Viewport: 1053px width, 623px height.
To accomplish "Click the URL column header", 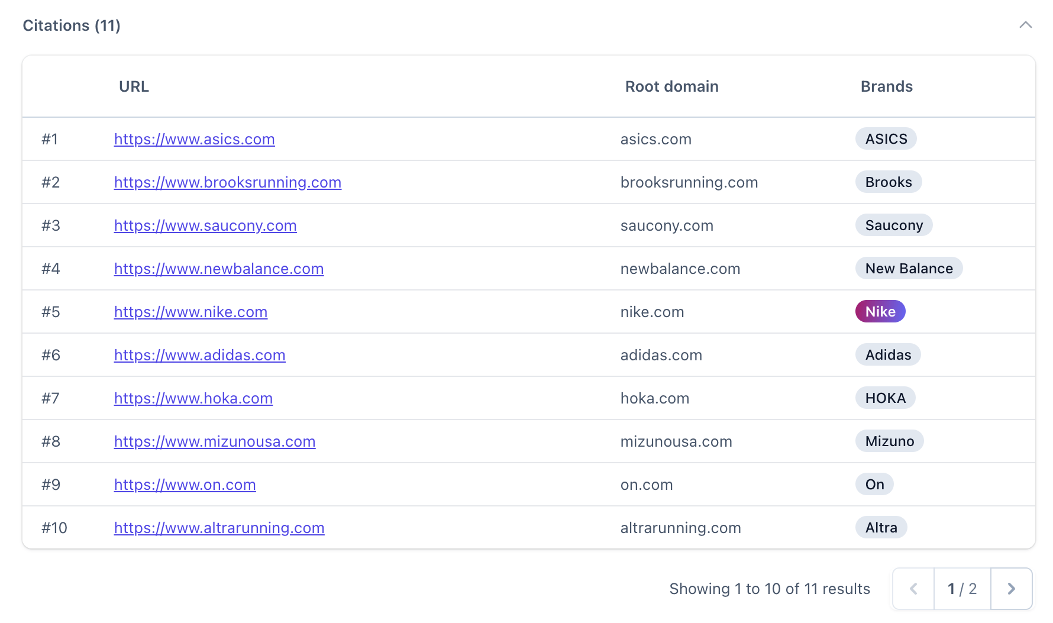I will pyautogui.click(x=134, y=86).
